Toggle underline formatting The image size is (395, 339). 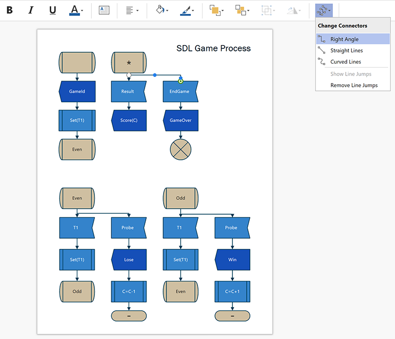pyautogui.click(x=52, y=10)
